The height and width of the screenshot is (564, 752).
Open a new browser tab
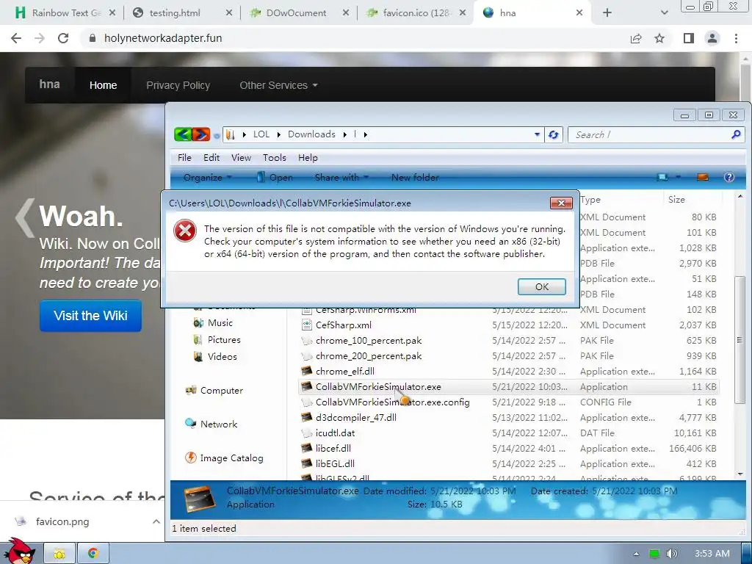[607, 13]
